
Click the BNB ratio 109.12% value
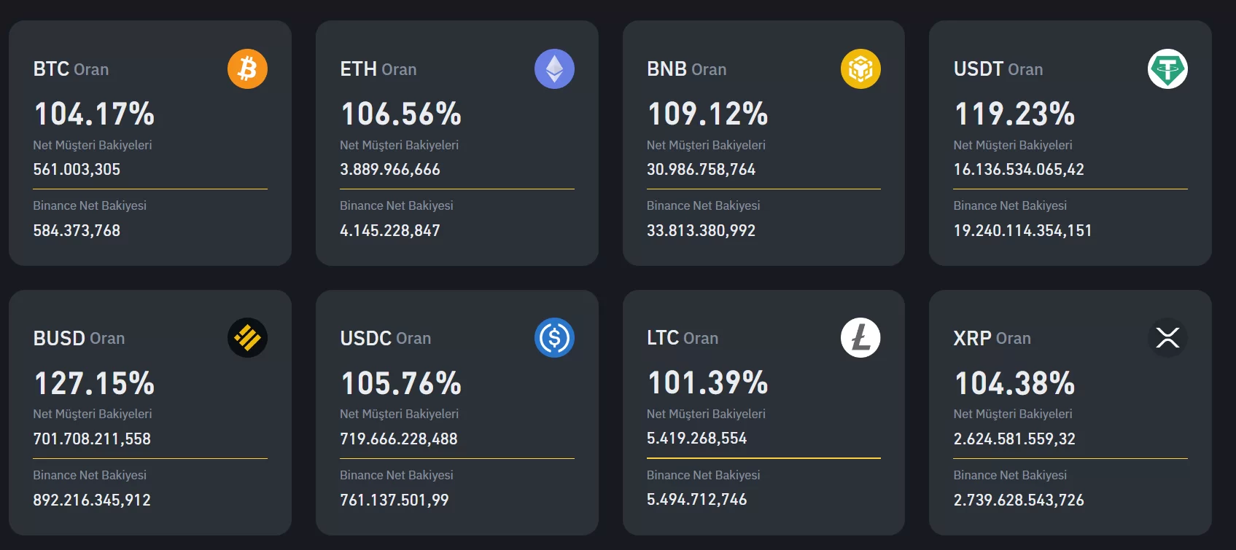coord(707,114)
